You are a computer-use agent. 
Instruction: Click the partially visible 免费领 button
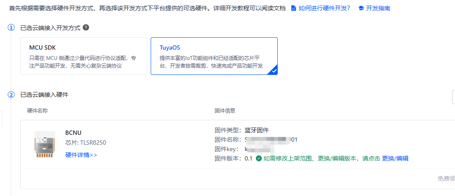pyautogui.click(x=446, y=178)
